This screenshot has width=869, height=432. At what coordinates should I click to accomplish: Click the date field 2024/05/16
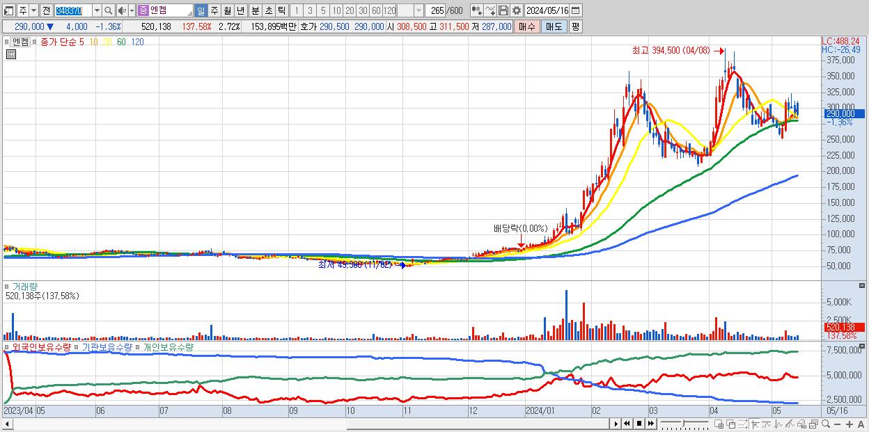(547, 10)
